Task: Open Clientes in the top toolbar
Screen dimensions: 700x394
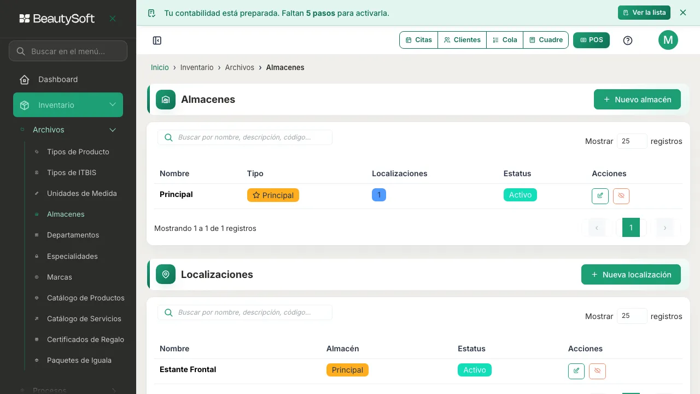Action: (462, 40)
